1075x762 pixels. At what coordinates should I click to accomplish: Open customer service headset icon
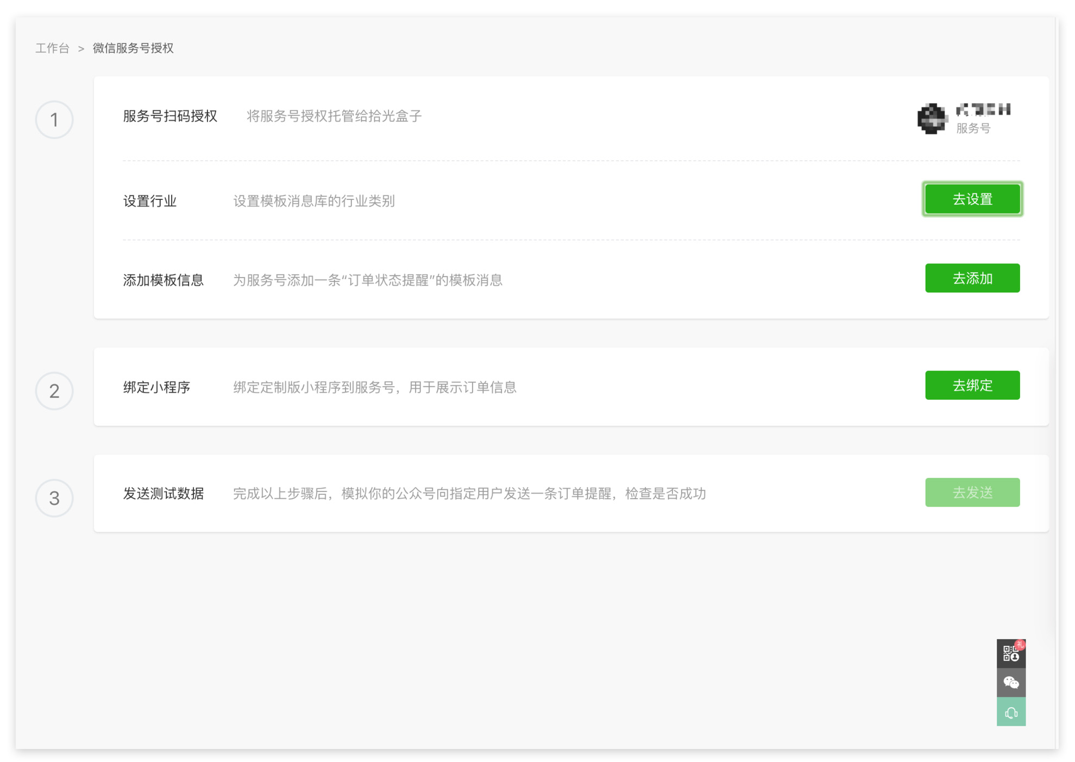1010,712
